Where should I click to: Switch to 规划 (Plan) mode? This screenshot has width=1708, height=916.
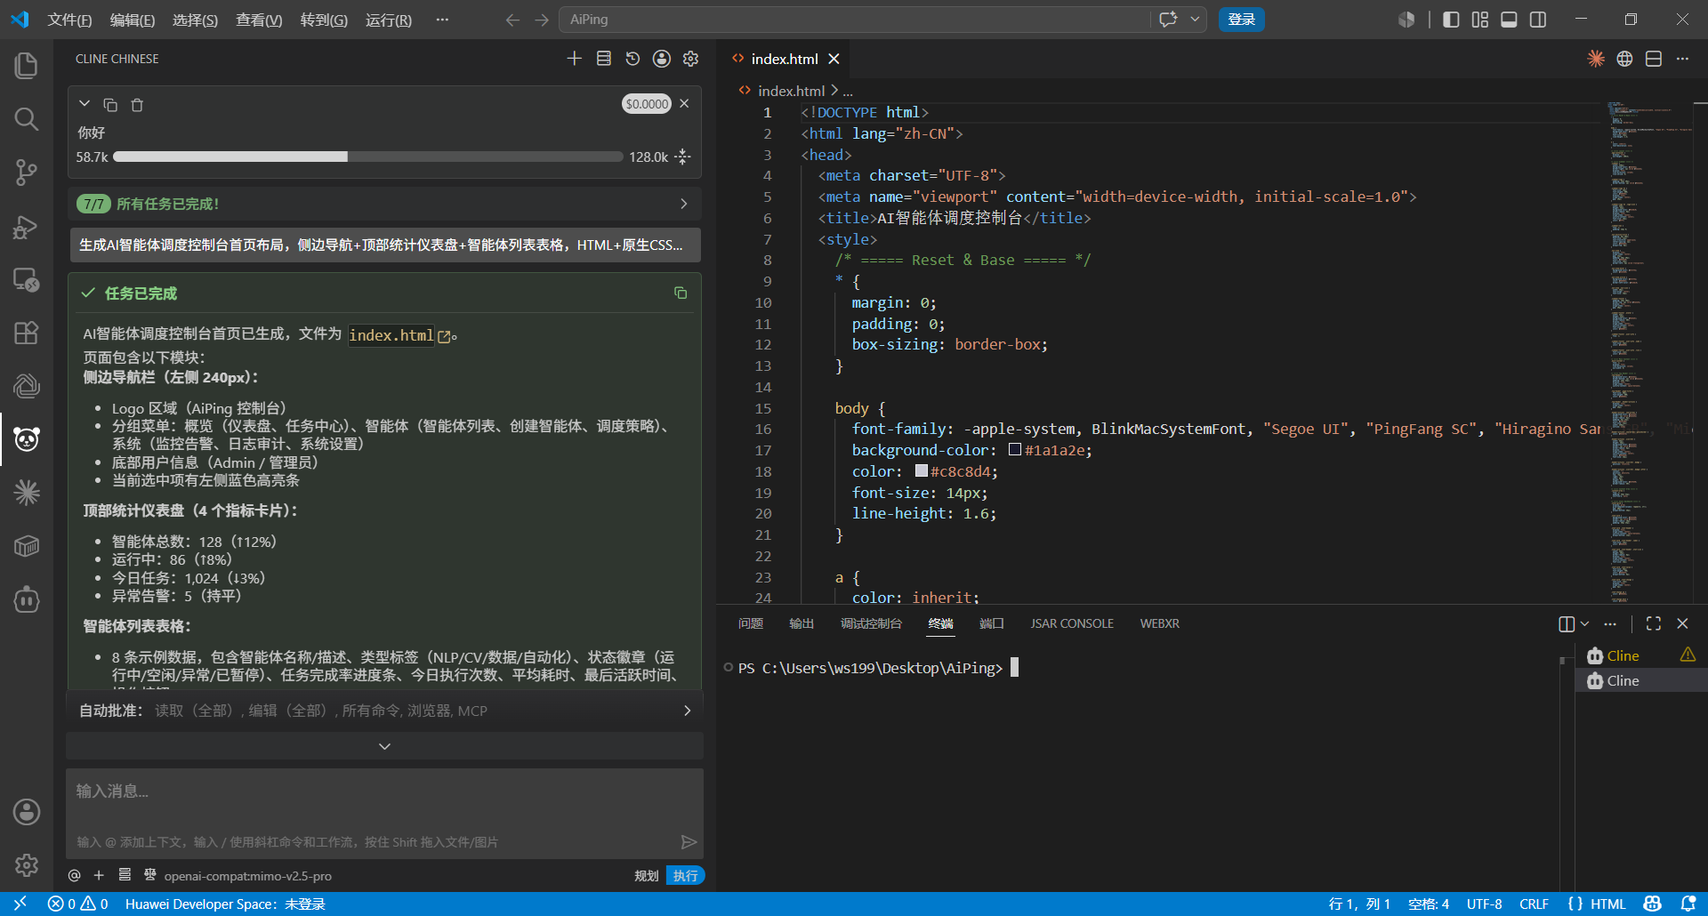click(647, 876)
